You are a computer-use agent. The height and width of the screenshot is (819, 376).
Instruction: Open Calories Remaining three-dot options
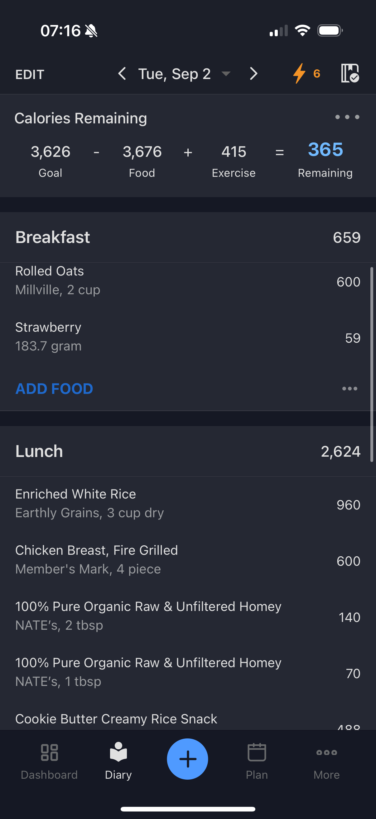(347, 117)
